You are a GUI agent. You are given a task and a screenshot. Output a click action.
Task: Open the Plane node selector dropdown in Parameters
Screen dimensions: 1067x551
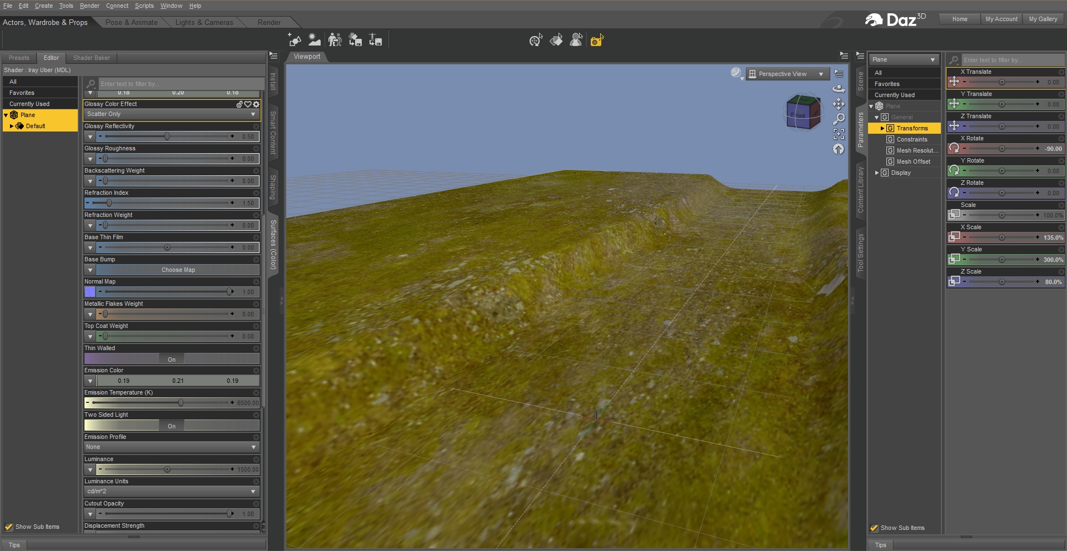coord(904,59)
